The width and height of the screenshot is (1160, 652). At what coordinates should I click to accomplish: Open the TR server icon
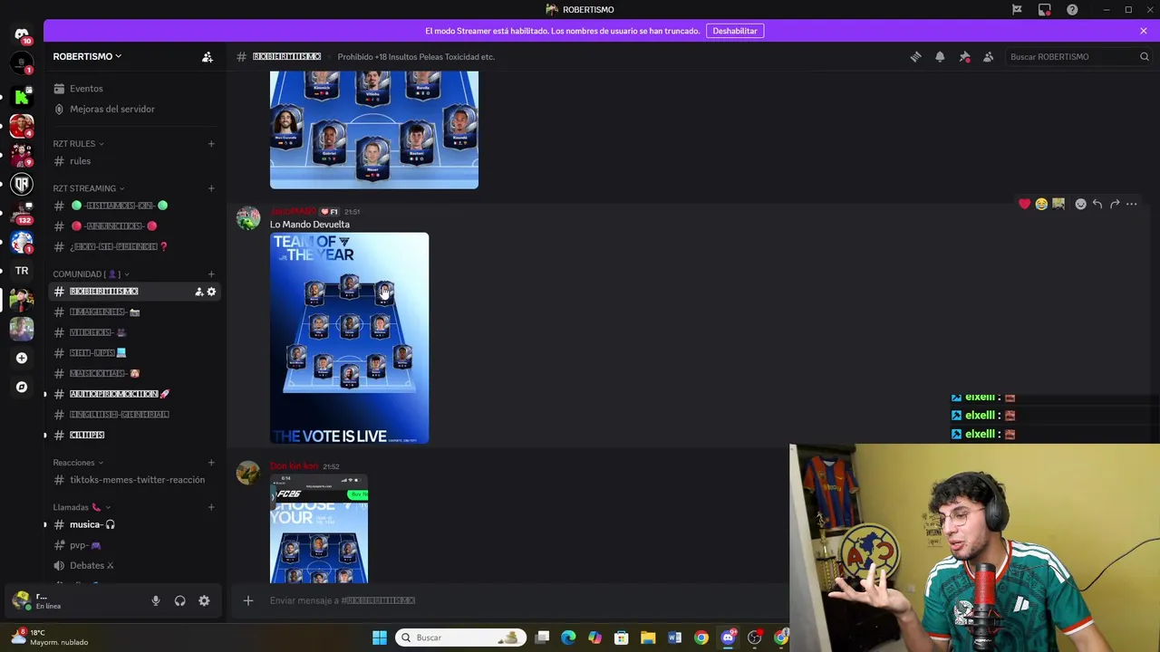click(x=22, y=271)
